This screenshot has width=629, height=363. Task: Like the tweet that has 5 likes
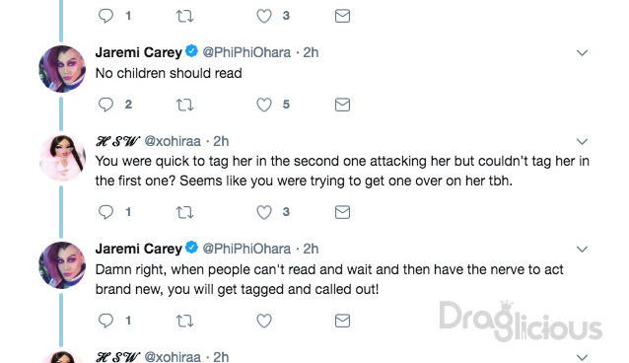pos(264,105)
